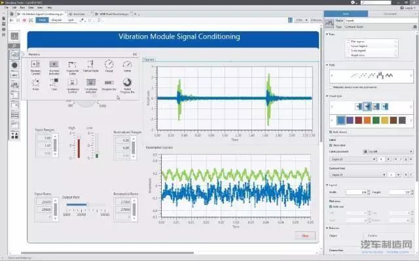Pick the Knob control from the palette
Screen dimensions: 419x261
(x=35, y=83)
